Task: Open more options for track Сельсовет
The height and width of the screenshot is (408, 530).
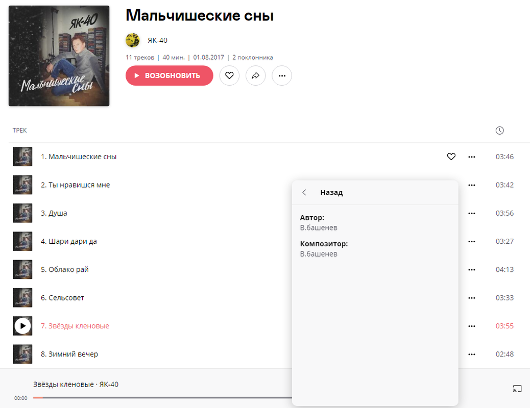Action: (x=472, y=298)
